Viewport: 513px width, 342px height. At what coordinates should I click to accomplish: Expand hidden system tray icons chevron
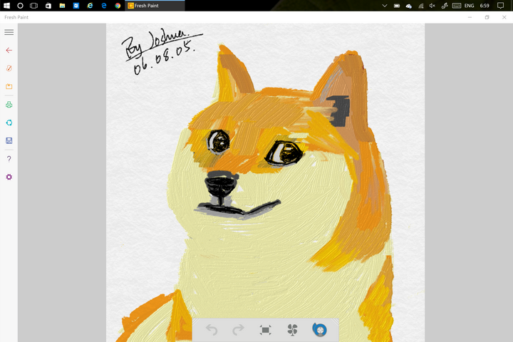pyautogui.click(x=385, y=6)
